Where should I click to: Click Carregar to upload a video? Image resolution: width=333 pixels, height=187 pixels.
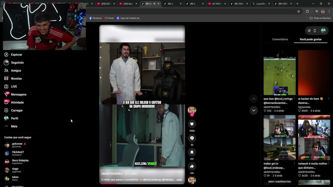[x=14, y=110]
